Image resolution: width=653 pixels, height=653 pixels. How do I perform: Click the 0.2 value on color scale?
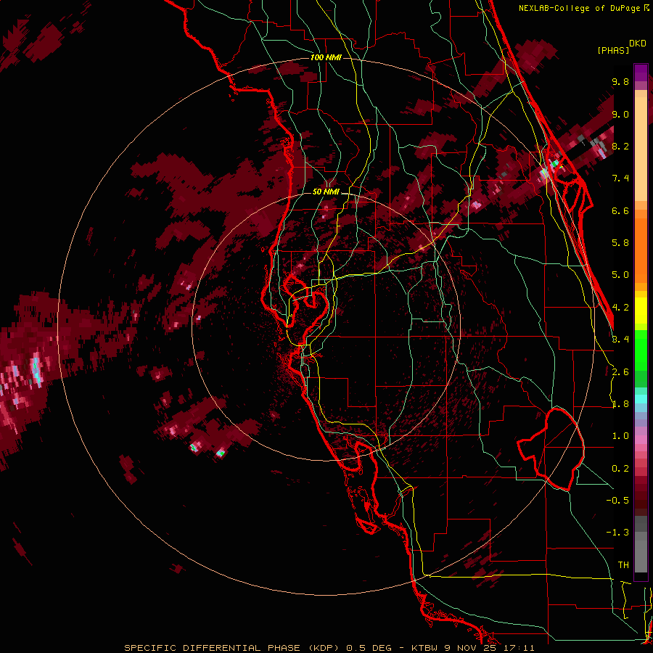click(620, 469)
